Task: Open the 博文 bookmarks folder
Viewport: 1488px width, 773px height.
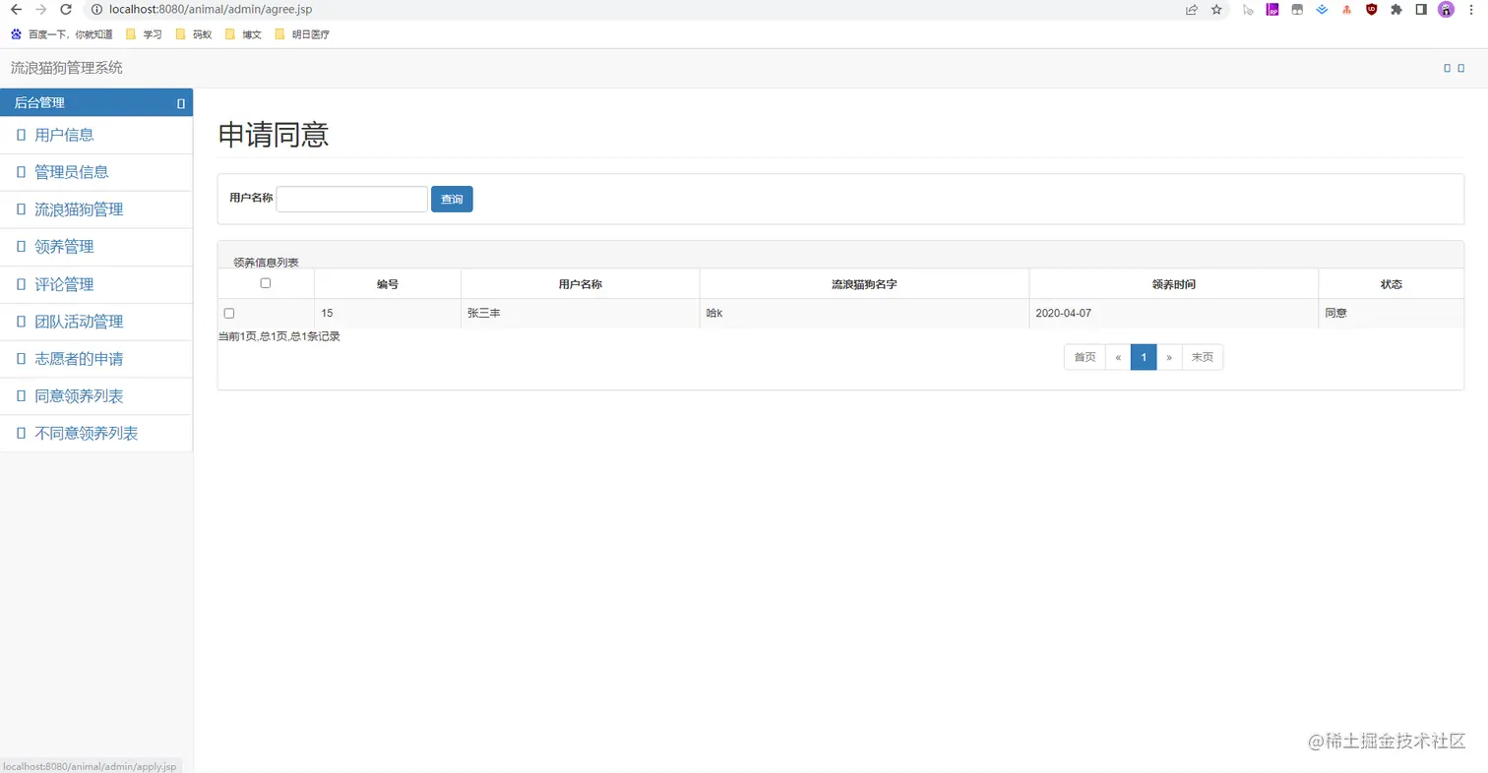Action: pyautogui.click(x=243, y=34)
